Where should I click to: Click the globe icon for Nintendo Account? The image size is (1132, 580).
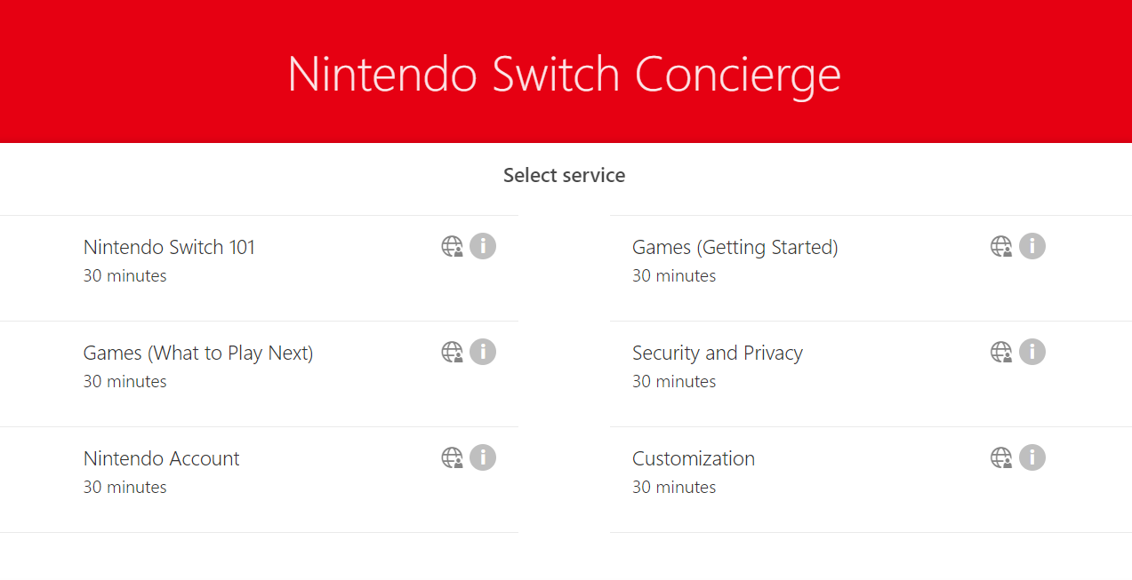click(x=453, y=457)
